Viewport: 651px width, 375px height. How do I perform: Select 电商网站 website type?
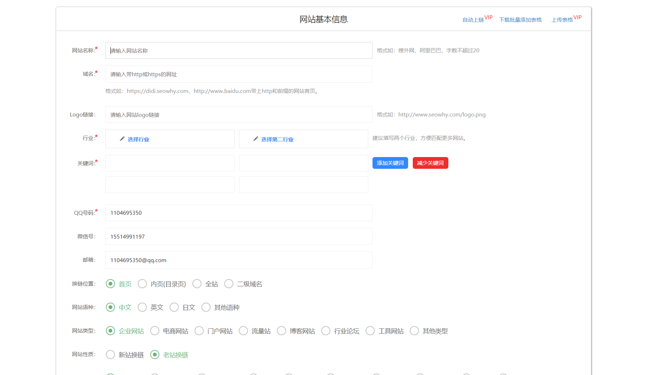[155, 330]
